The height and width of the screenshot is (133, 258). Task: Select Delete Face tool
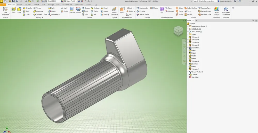click(x=54, y=14)
